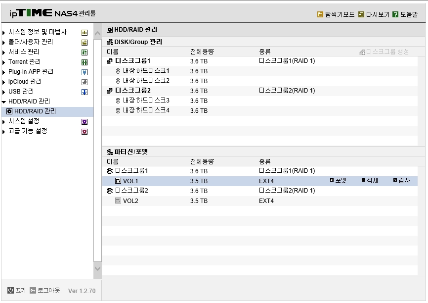
Task: Click the 로그아웃 key icon
Action: point(33,291)
